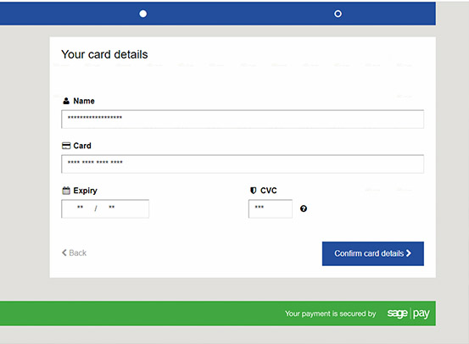This screenshot has height=344, width=469.
Task: Select the hollow step dot in the header
Action: [338, 14]
